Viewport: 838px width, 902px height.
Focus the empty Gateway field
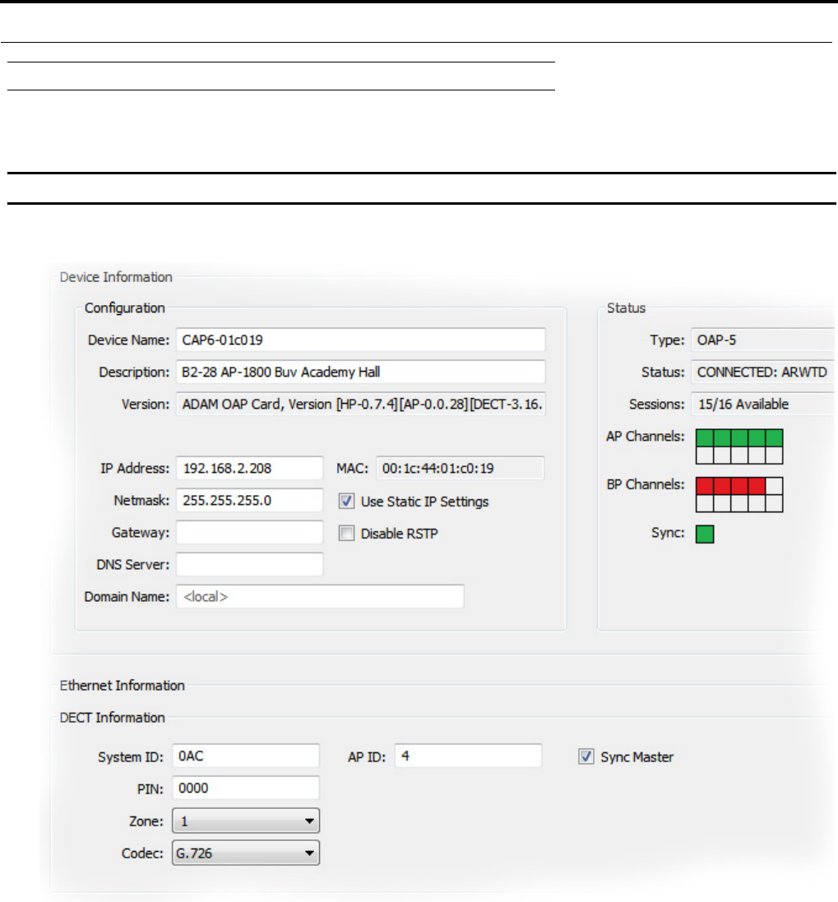[x=250, y=533]
